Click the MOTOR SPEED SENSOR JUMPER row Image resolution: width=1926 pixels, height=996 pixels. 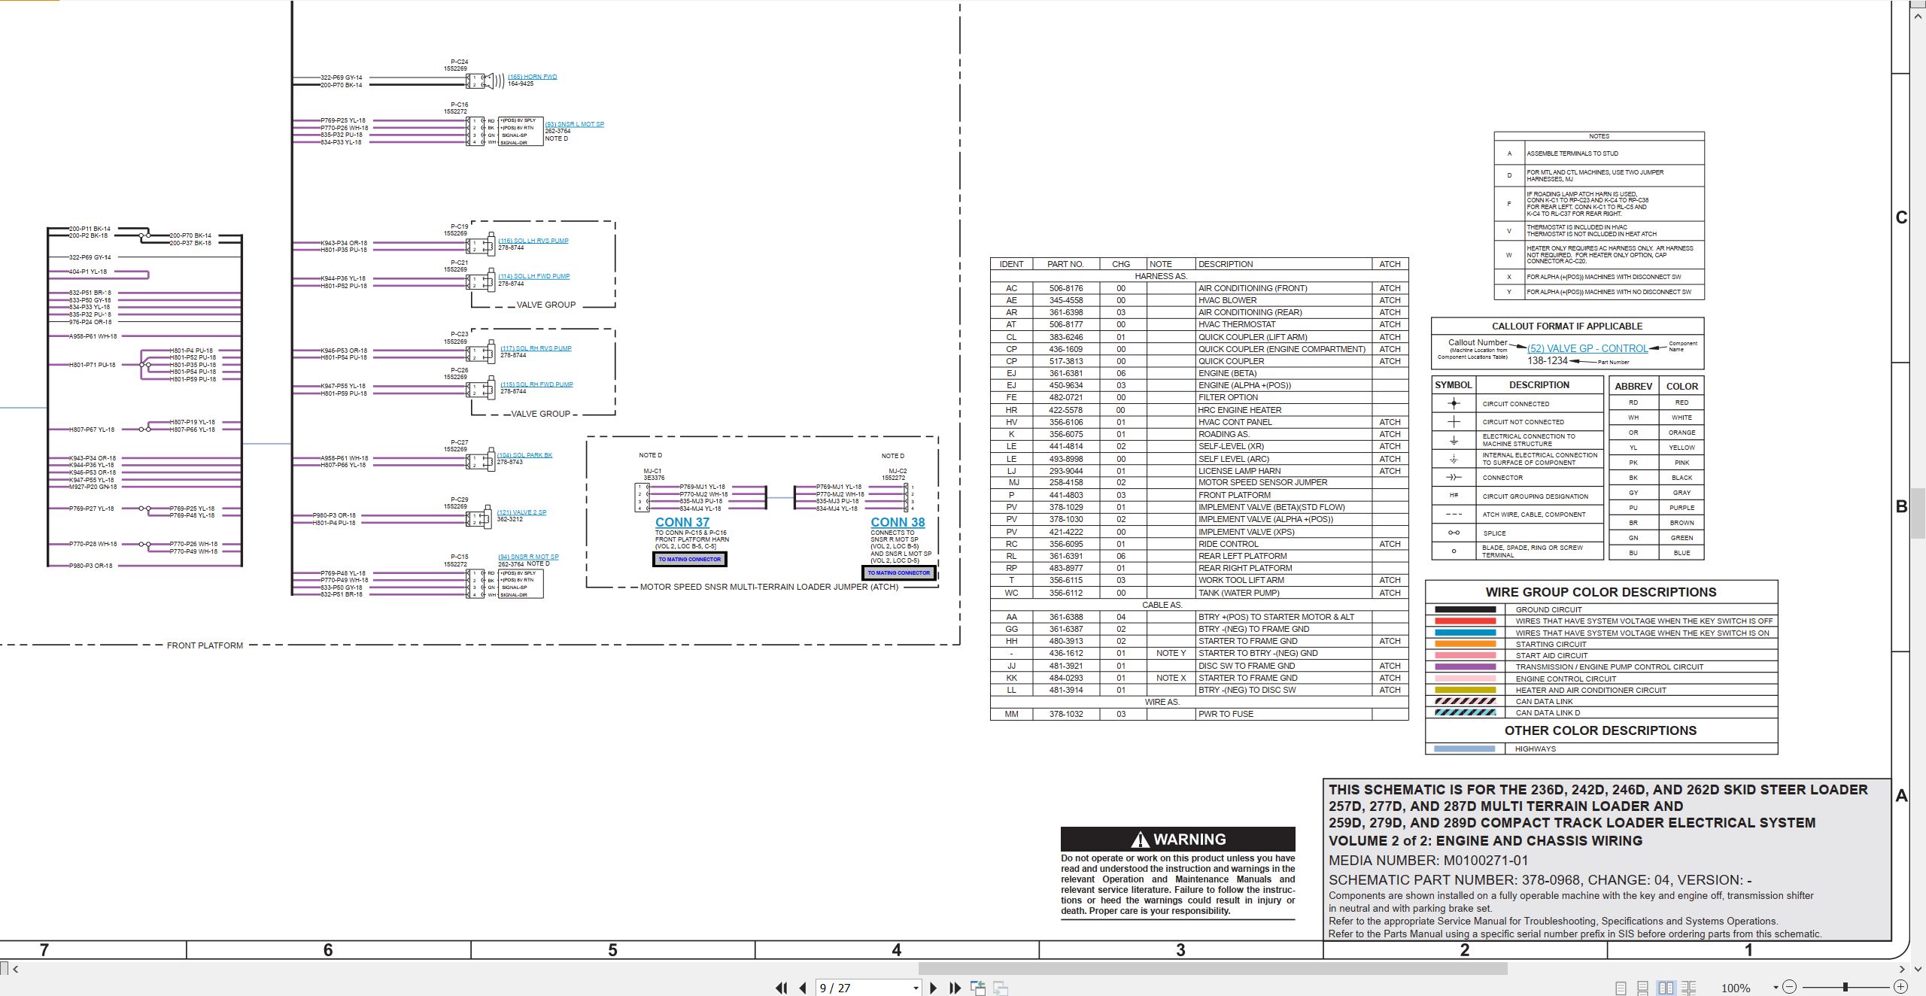point(1199,482)
